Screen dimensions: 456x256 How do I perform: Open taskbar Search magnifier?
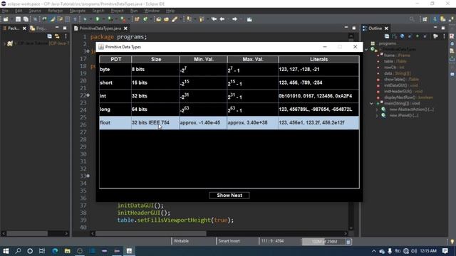18,251
